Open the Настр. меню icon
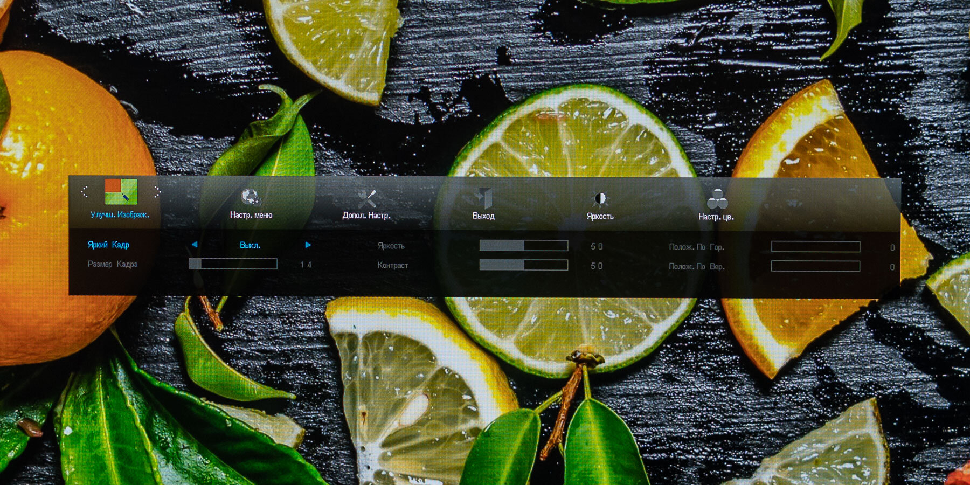Viewport: 970px width, 485px height. (251, 197)
